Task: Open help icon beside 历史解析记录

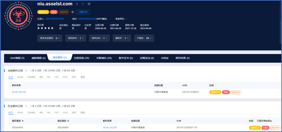Action: point(26,106)
